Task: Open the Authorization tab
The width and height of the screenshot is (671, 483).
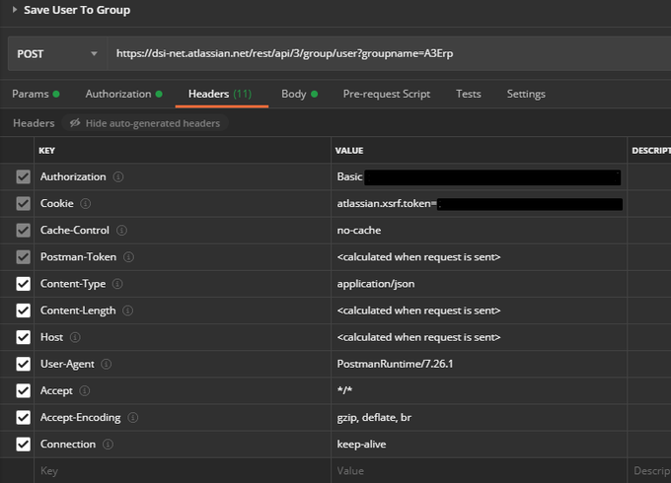Action: 123,94
